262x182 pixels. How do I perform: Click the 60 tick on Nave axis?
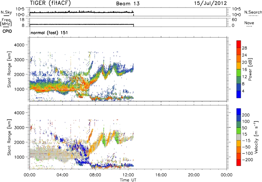coord(234,20)
